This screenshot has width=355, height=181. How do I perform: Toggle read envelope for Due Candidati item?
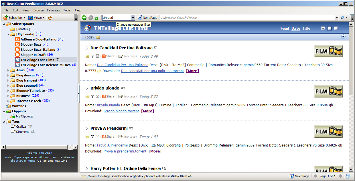click(x=87, y=56)
